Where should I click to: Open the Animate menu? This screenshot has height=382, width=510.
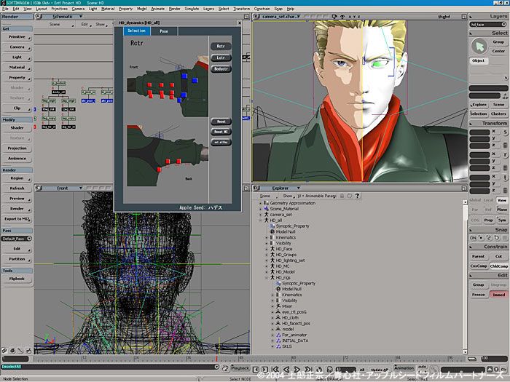[x=158, y=9]
